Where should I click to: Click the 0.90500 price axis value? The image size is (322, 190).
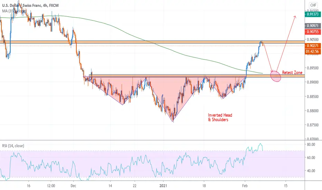[x=313, y=39]
